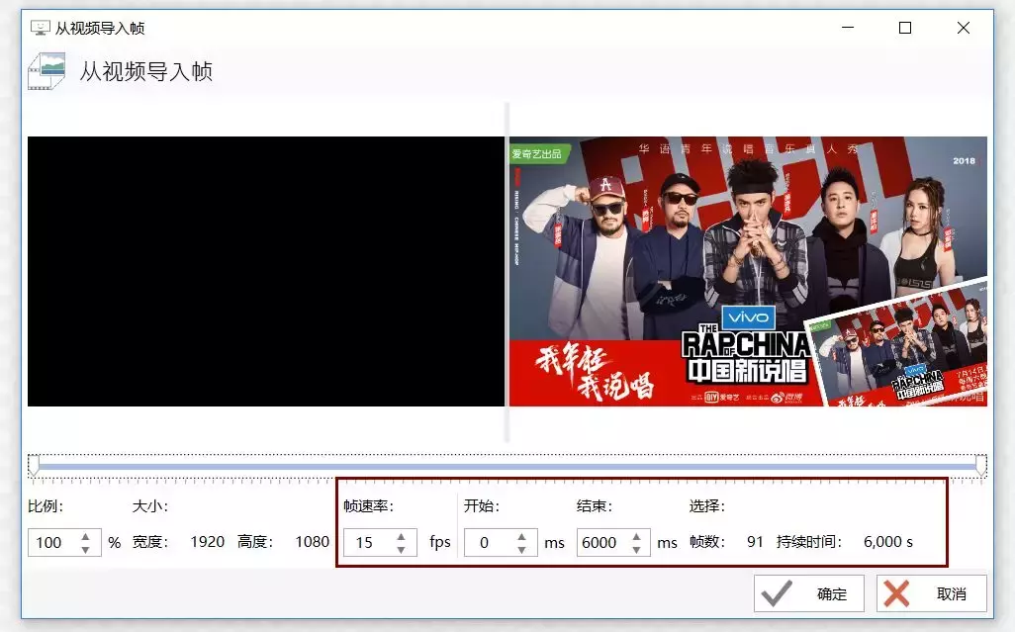Click the 确定 confirm button

[808, 593]
